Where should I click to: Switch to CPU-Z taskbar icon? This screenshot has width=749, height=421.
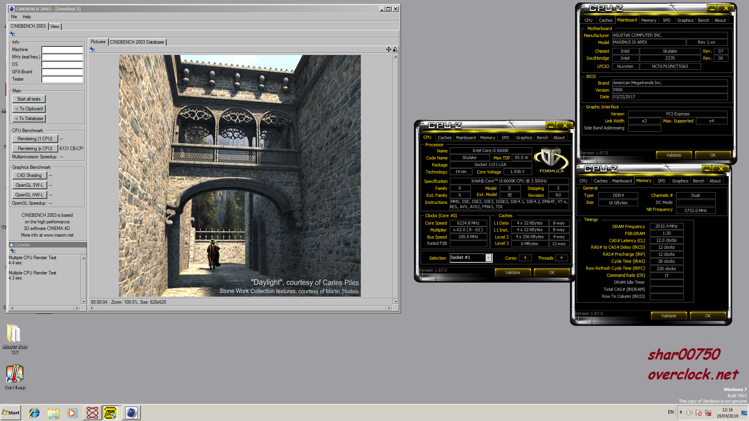111,413
